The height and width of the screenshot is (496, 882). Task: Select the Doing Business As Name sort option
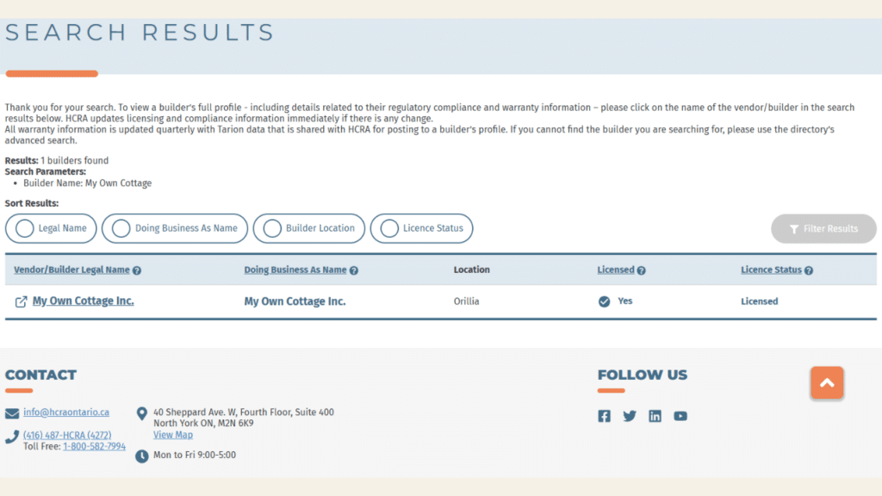[x=174, y=228]
